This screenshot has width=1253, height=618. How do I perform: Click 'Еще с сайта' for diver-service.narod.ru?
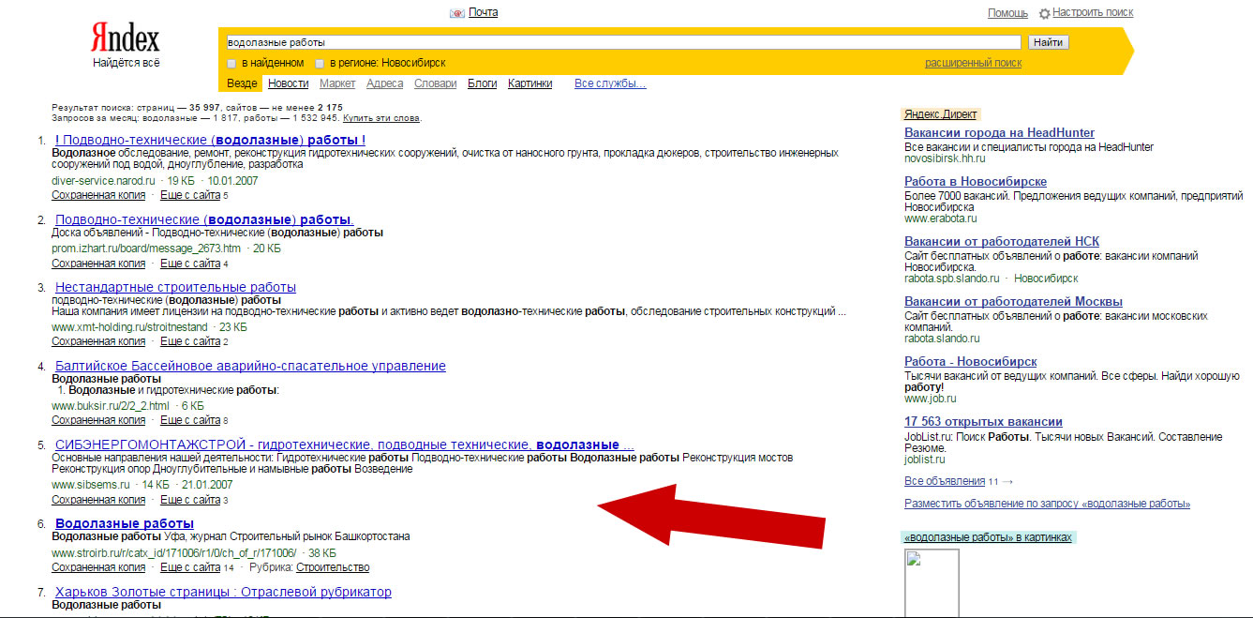click(190, 195)
